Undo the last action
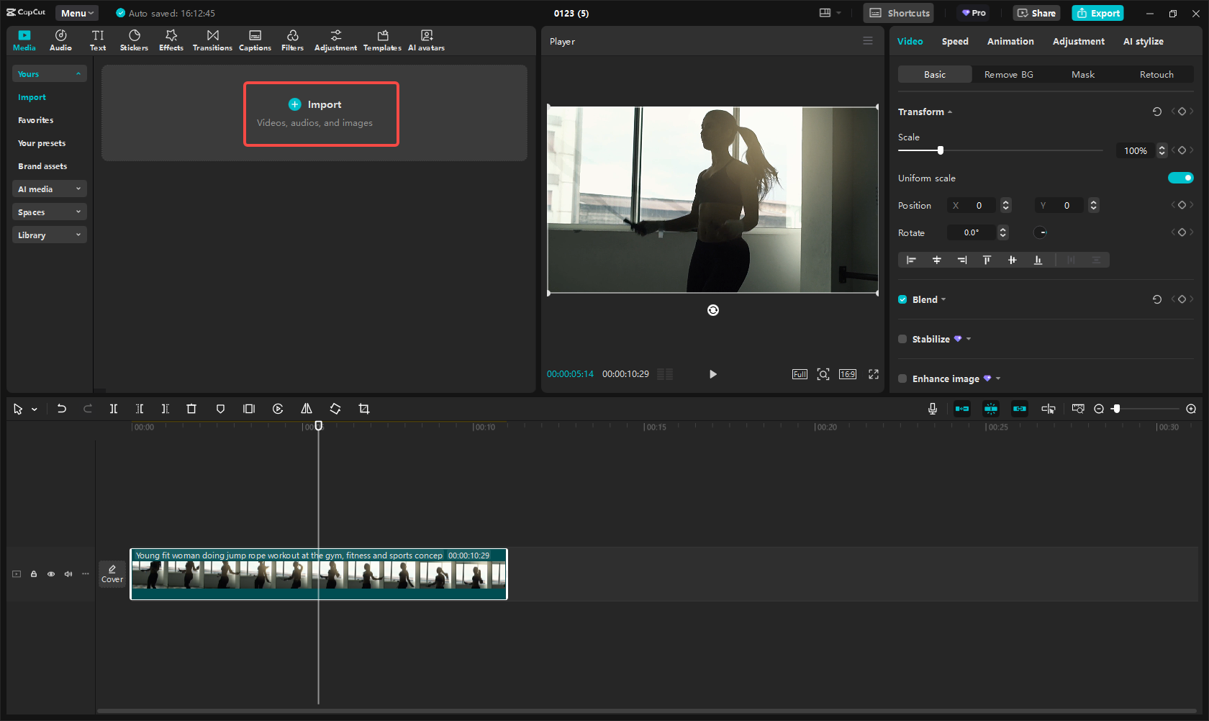This screenshot has width=1209, height=721. coord(62,409)
